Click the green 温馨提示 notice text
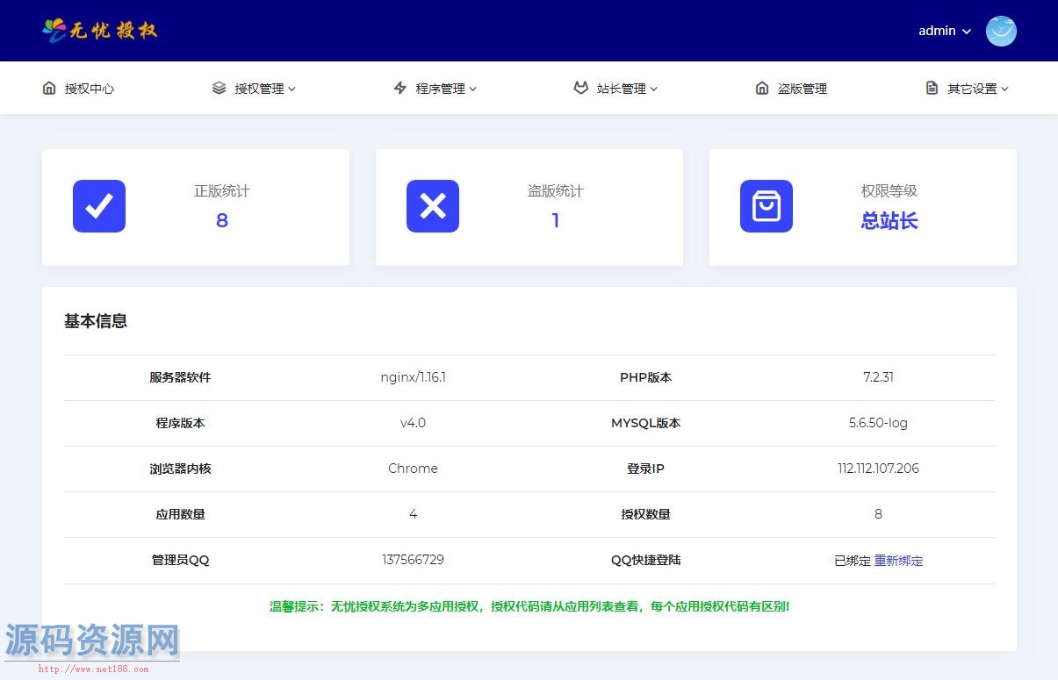This screenshot has height=680, width=1058. coord(529,606)
